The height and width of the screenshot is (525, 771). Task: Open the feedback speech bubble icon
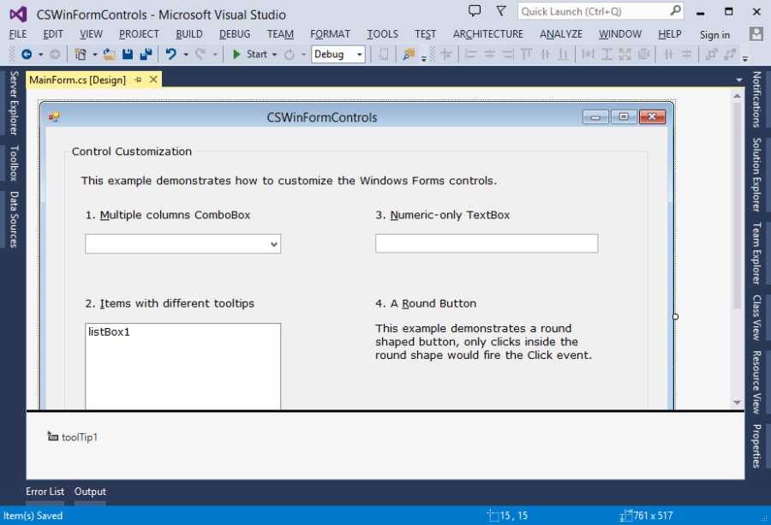[475, 11]
